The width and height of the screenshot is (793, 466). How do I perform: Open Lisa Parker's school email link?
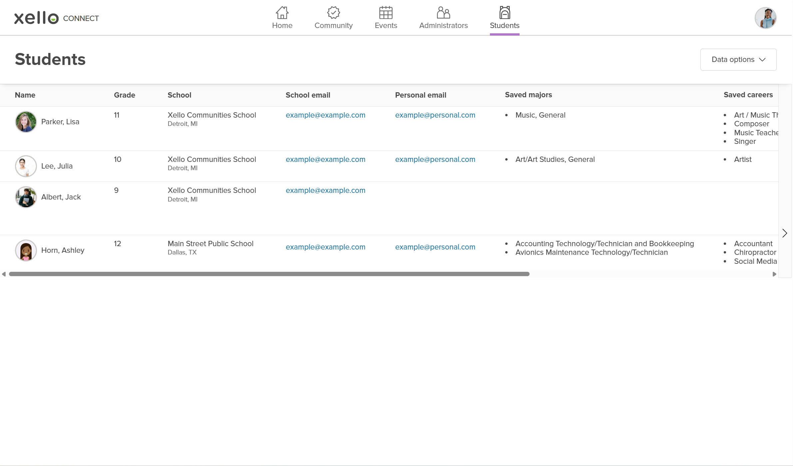click(325, 115)
